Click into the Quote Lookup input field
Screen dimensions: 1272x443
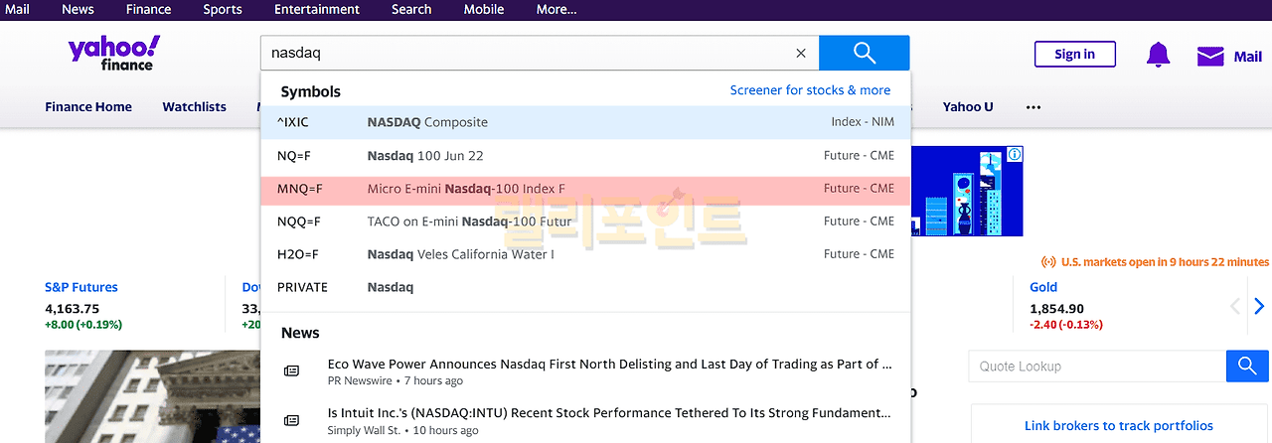click(x=1097, y=367)
